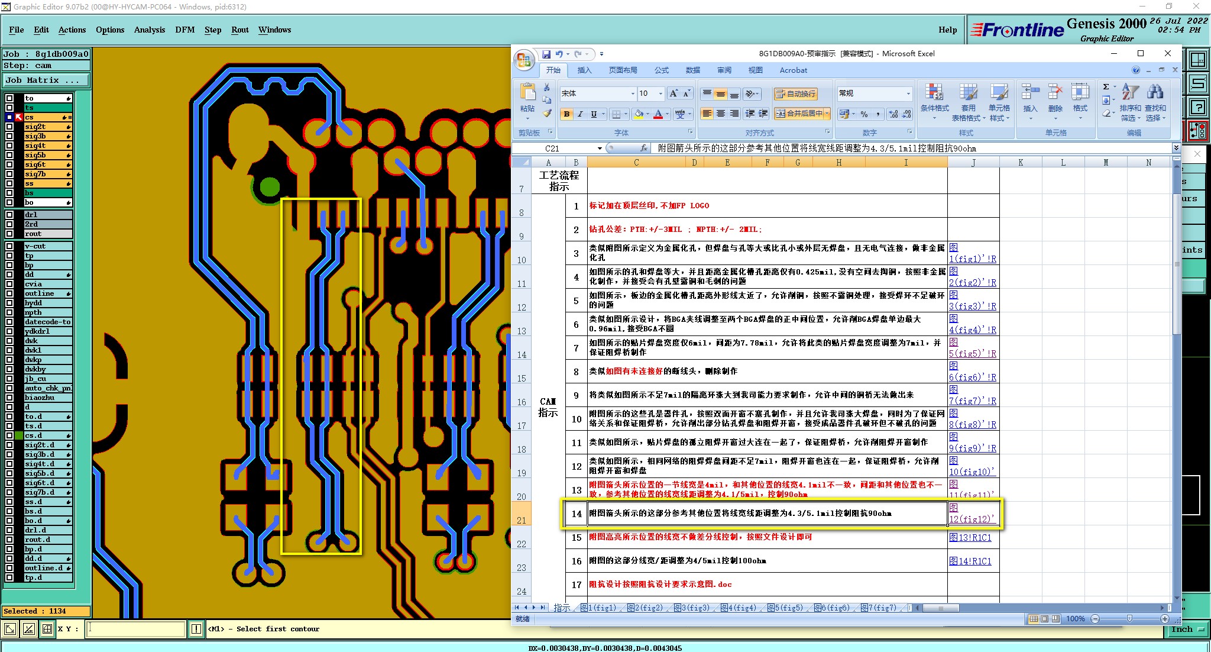1211x652 pixels.
Task: Switch to the Acrobat ribbon tab
Action: click(793, 70)
